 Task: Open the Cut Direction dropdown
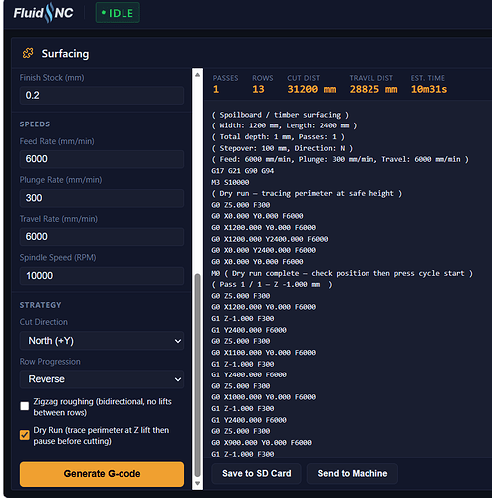(x=102, y=341)
